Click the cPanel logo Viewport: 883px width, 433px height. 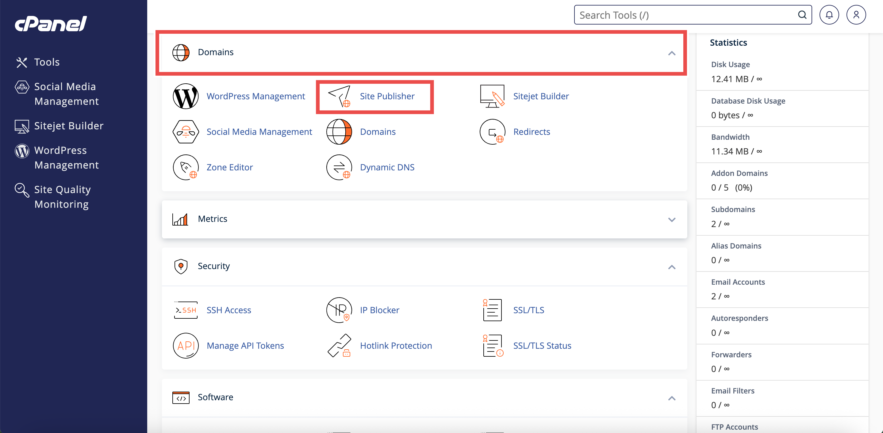[x=51, y=24]
